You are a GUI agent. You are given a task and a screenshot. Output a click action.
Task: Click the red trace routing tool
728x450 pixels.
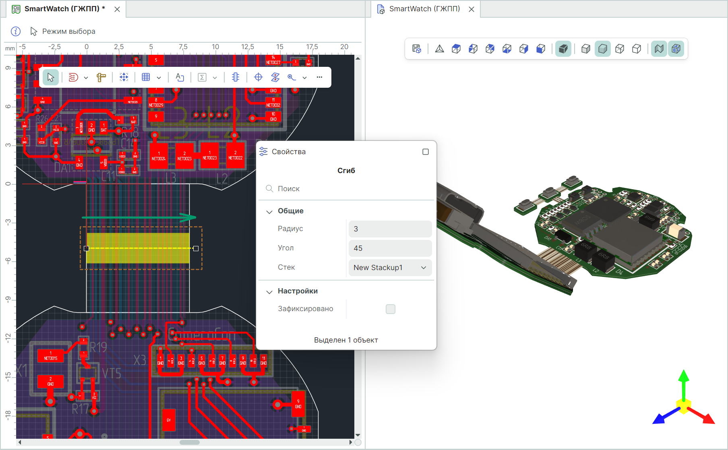point(73,77)
